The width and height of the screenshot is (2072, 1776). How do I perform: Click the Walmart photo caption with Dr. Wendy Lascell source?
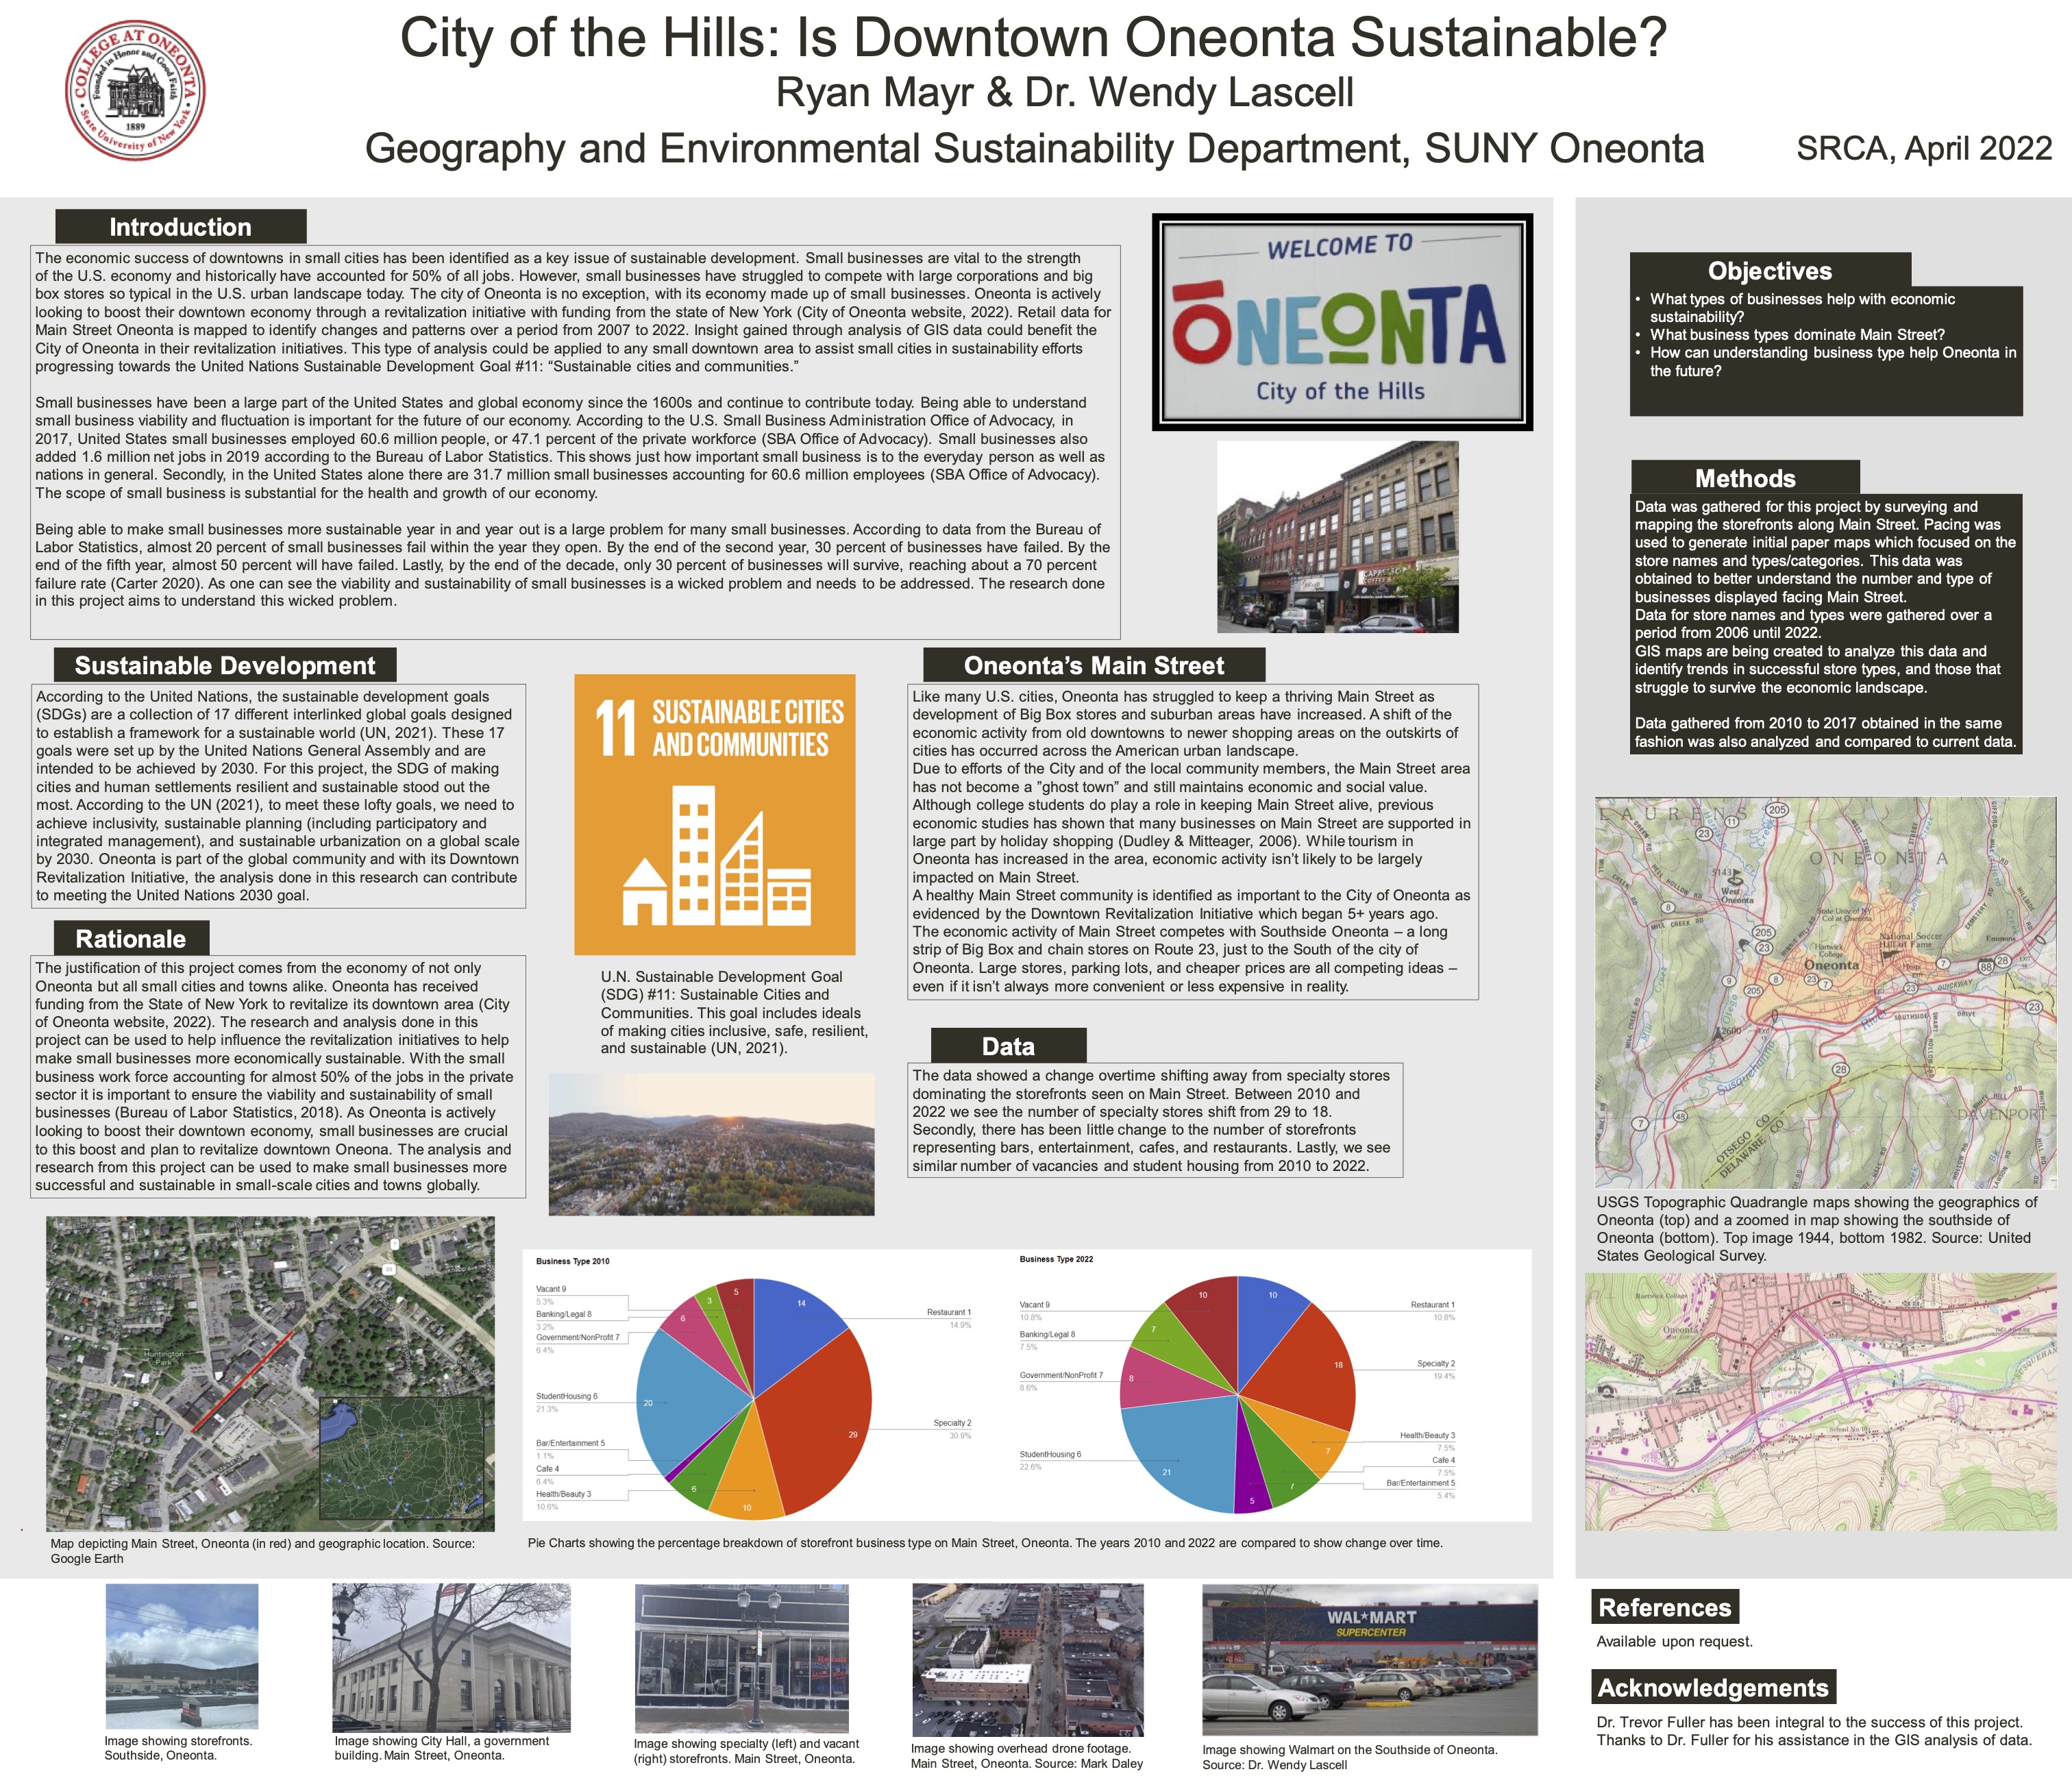coord(1350,1757)
